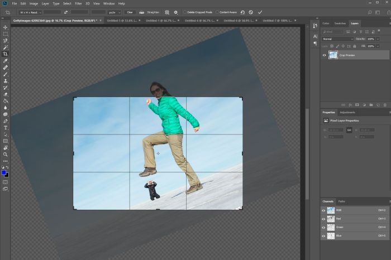Expand the Fill slider dropdown
This screenshot has height=260, width=391.
tap(378, 46)
